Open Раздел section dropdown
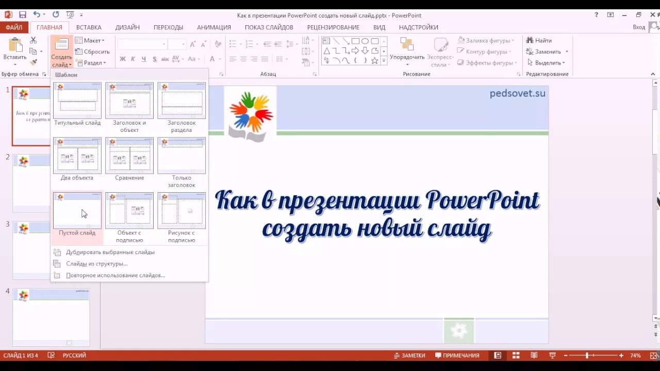This screenshot has width=660, height=371. pyautogui.click(x=91, y=63)
